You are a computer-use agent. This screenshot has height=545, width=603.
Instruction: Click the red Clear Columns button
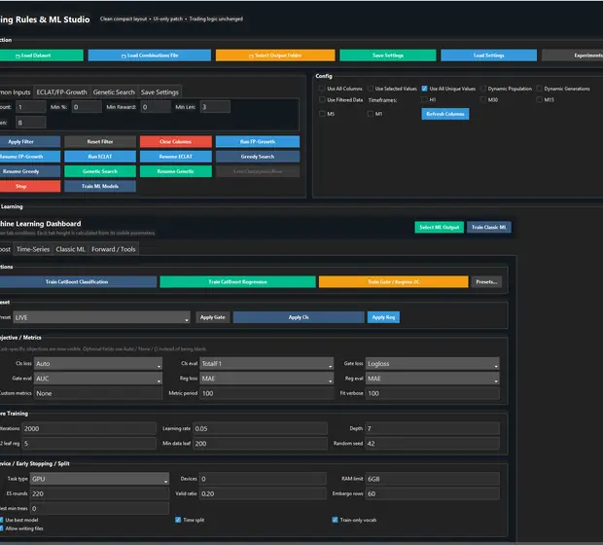point(176,142)
